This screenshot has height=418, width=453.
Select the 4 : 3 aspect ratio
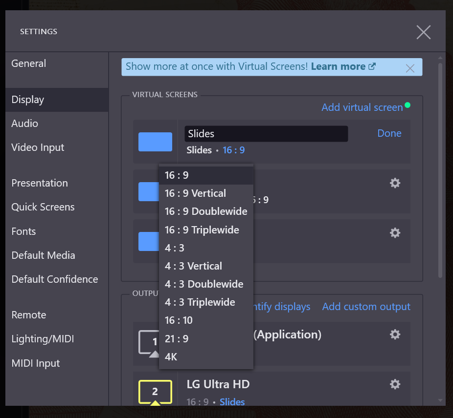pyautogui.click(x=206, y=248)
